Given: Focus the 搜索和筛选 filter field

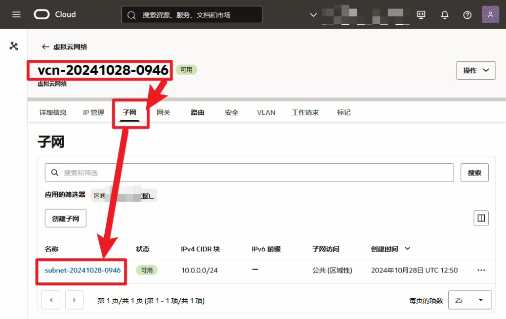Looking at the screenshot, I should pyautogui.click(x=249, y=173).
